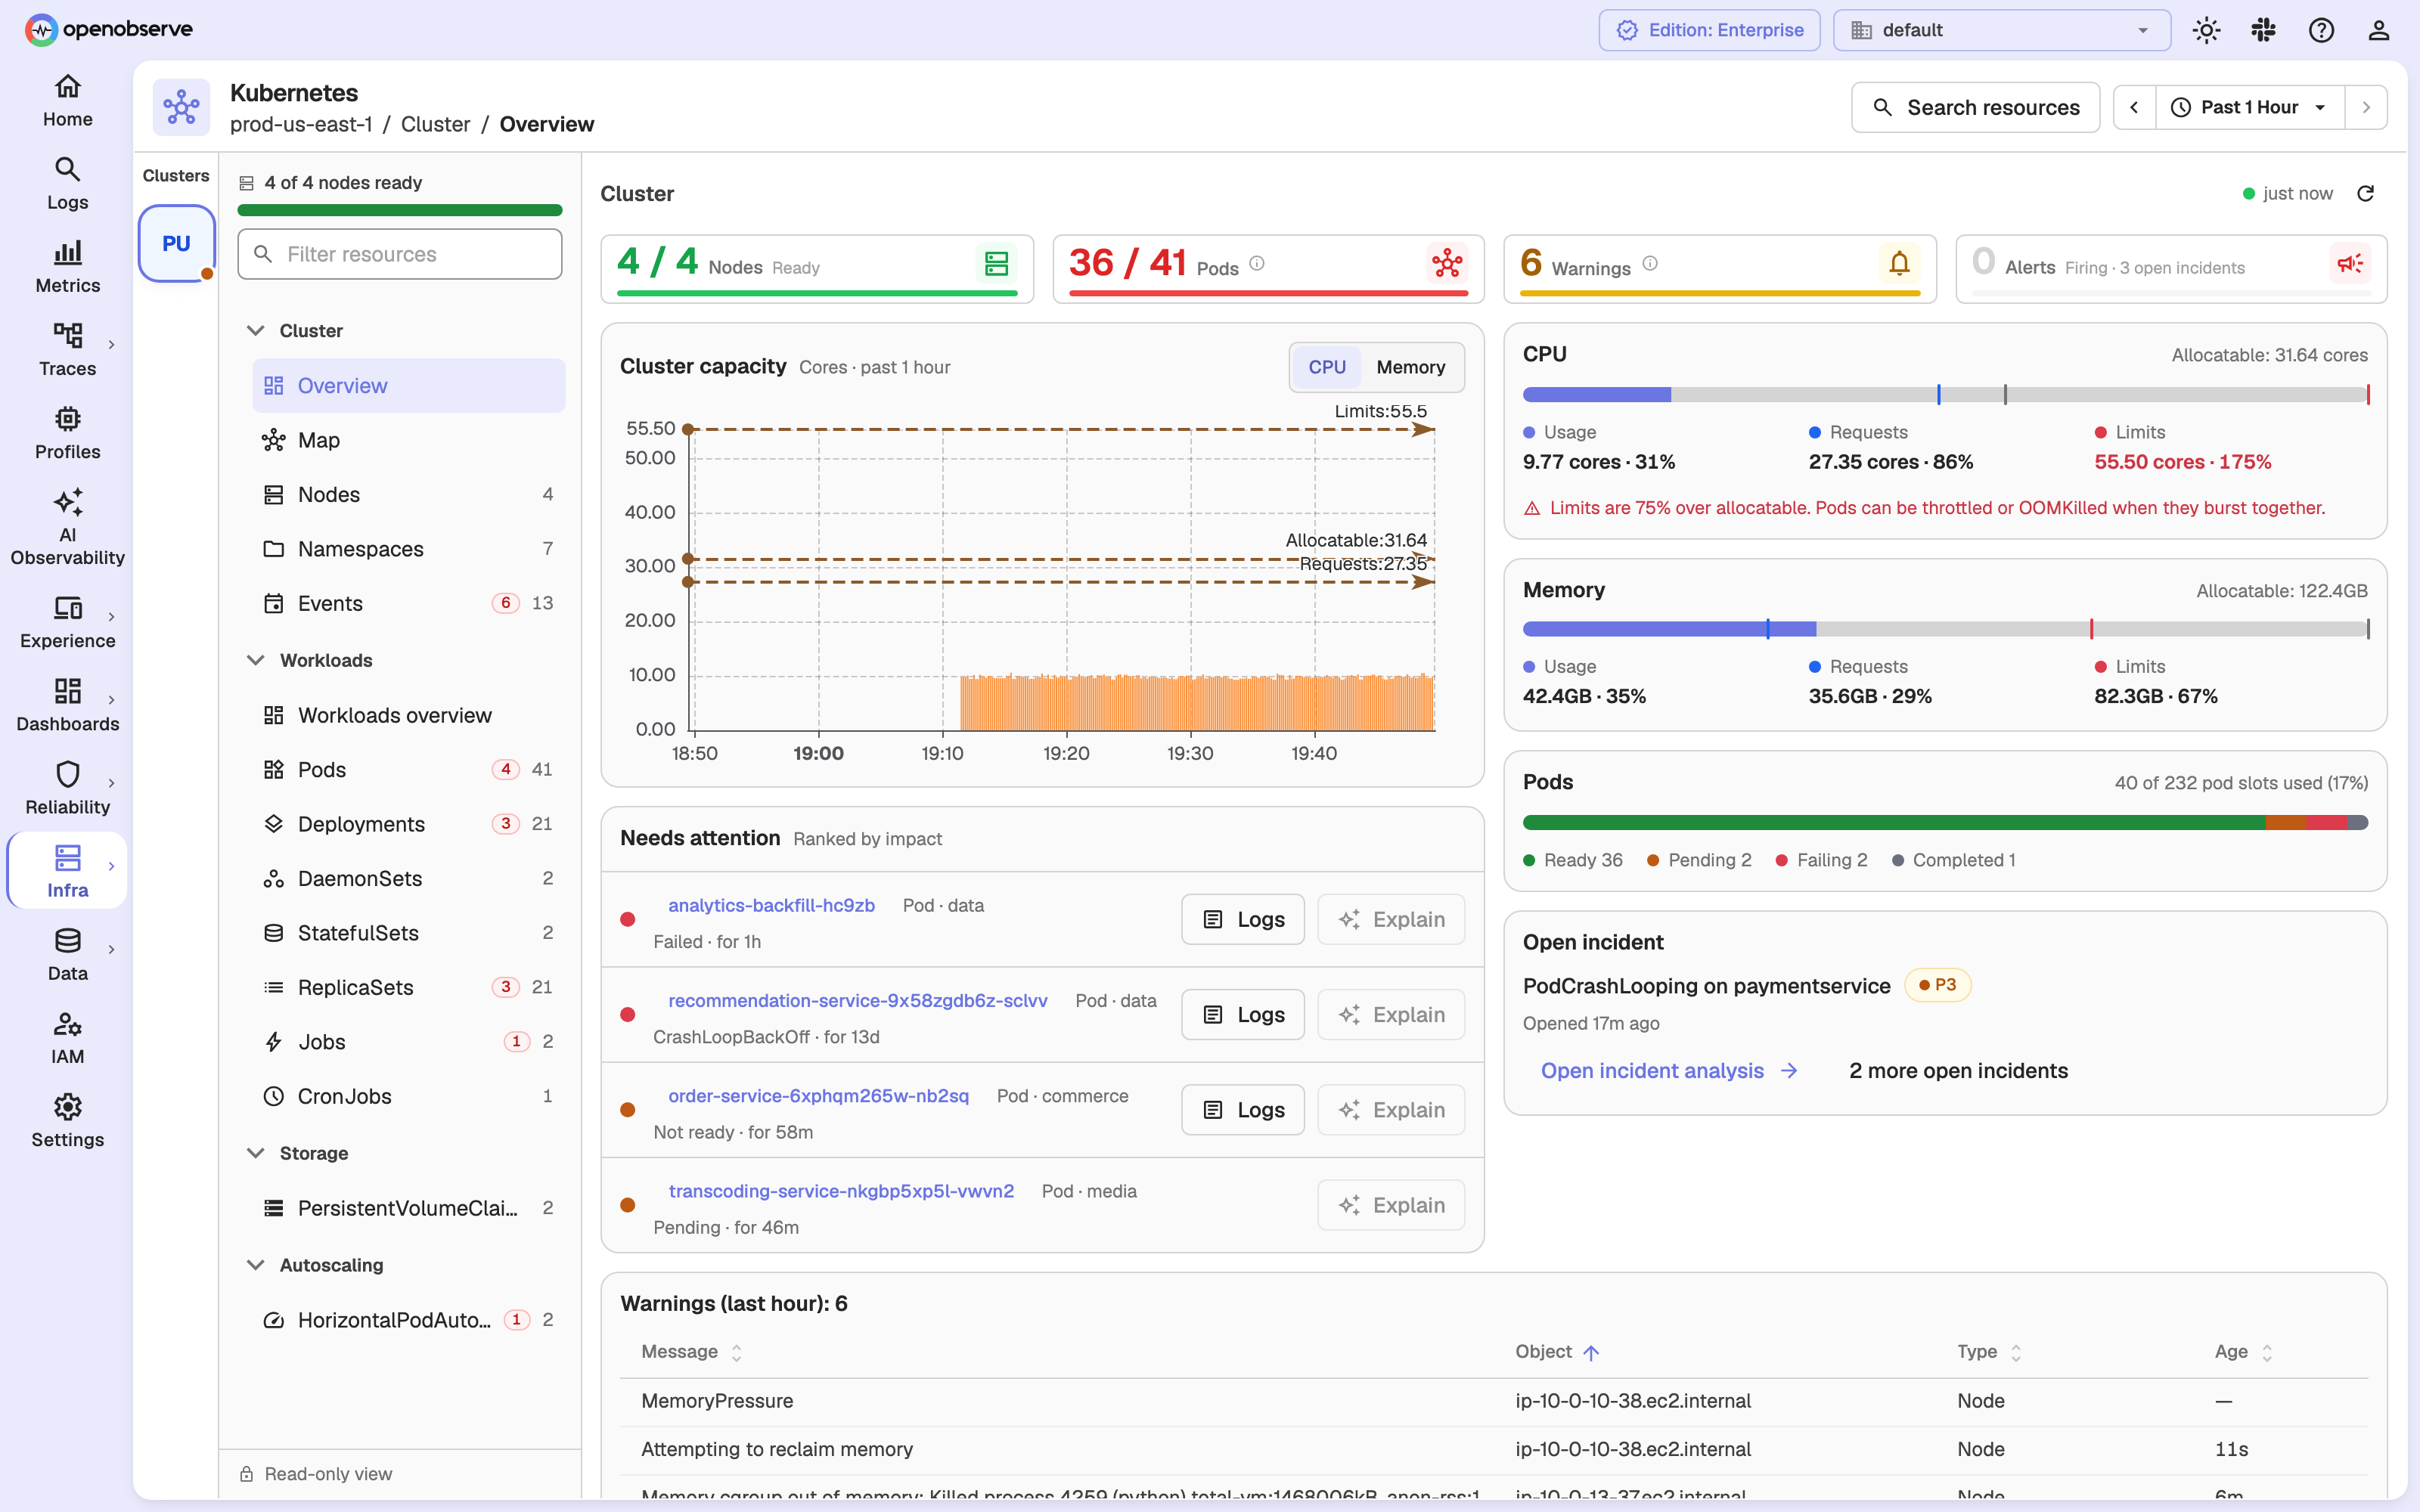Viewport: 2420px width, 1512px height.
Task: Select the PU cluster tile
Action: [176, 243]
